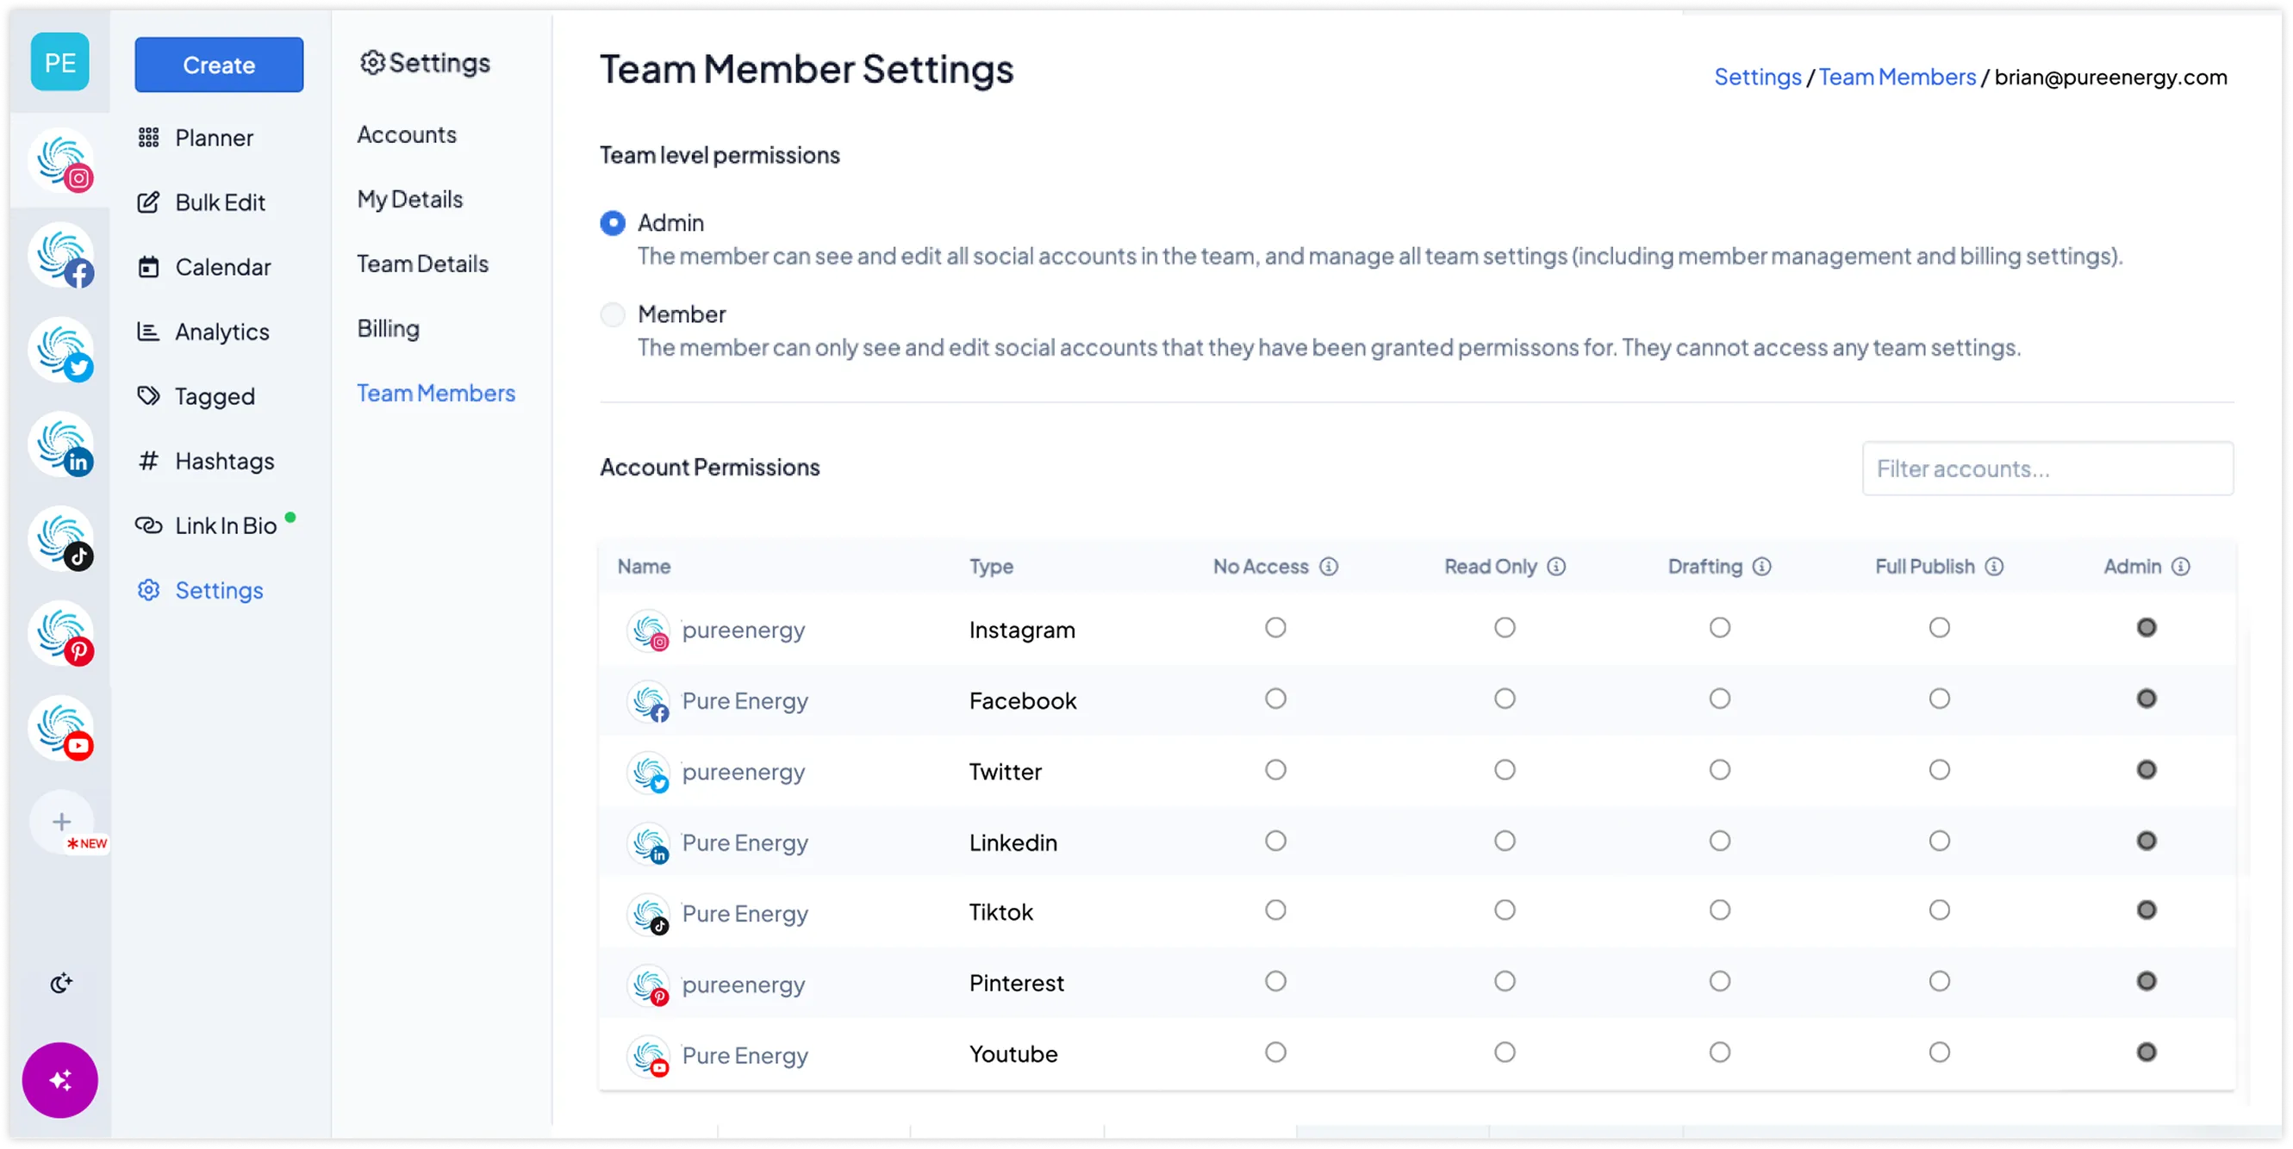Click the Settings gear icon header
The height and width of the screenshot is (1149, 2293).
[372, 62]
